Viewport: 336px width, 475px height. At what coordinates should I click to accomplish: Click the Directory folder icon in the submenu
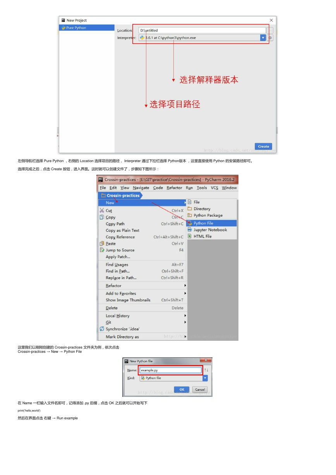[x=190, y=208]
